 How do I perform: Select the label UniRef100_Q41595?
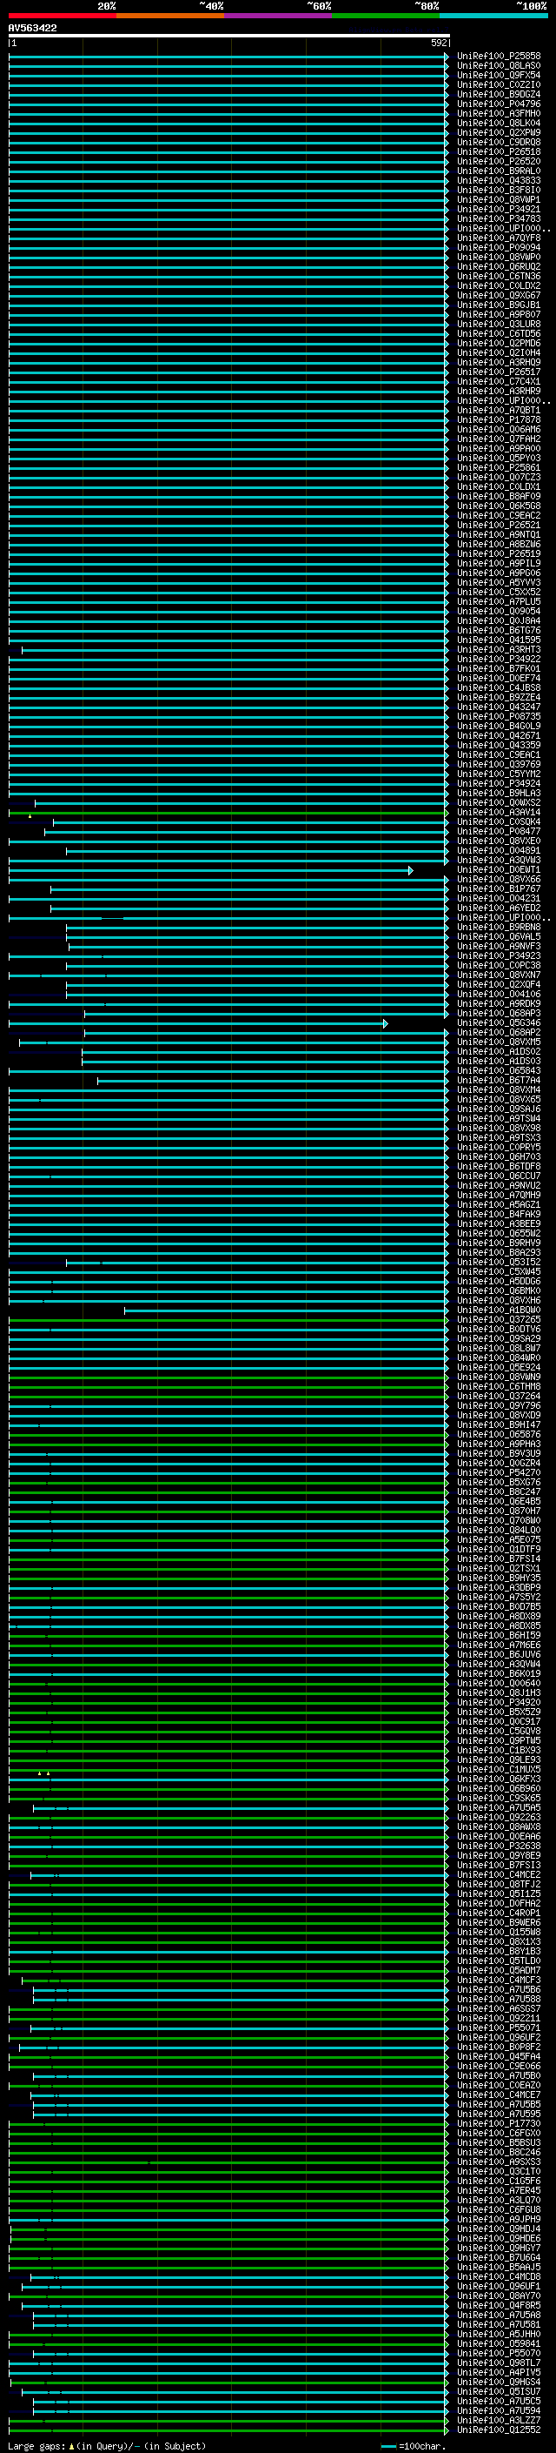[x=498, y=640]
